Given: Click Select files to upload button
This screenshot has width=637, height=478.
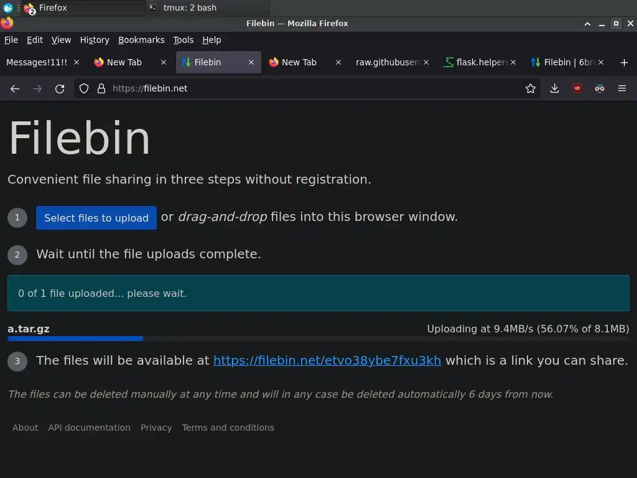Looking at the screenshot, I should (96, 218).
